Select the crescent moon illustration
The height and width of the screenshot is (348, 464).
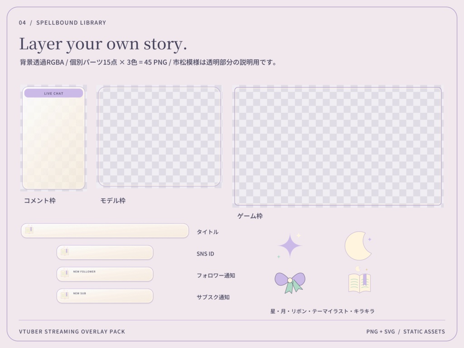(358, 246)
